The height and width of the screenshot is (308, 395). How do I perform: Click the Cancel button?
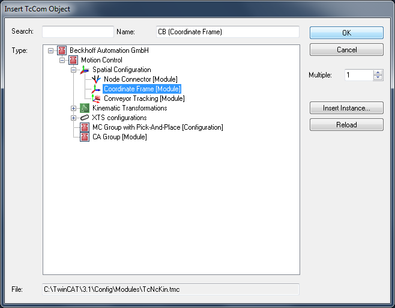[346, 50]
